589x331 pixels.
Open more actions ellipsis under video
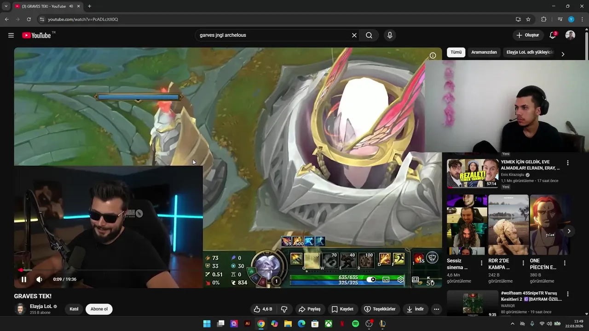[x=436, y=309]
